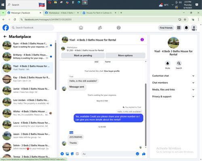
Task: Click the Find friends button
Action: tap(166, 28)
